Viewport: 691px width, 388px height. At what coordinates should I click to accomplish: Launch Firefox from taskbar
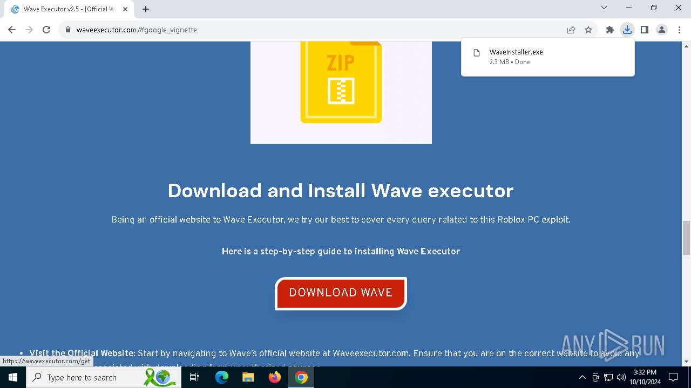pos(274,377)
